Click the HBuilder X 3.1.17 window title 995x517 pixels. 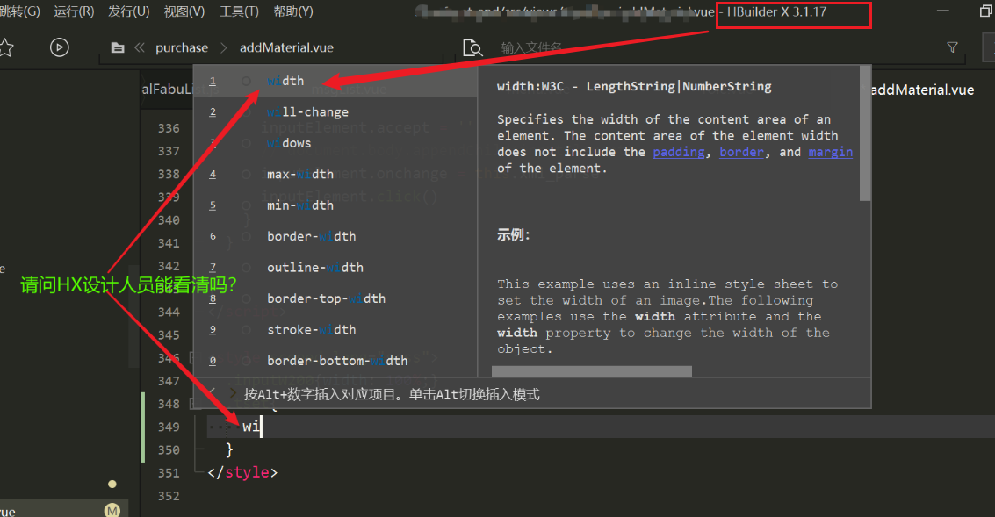click(x=776, y=12)
